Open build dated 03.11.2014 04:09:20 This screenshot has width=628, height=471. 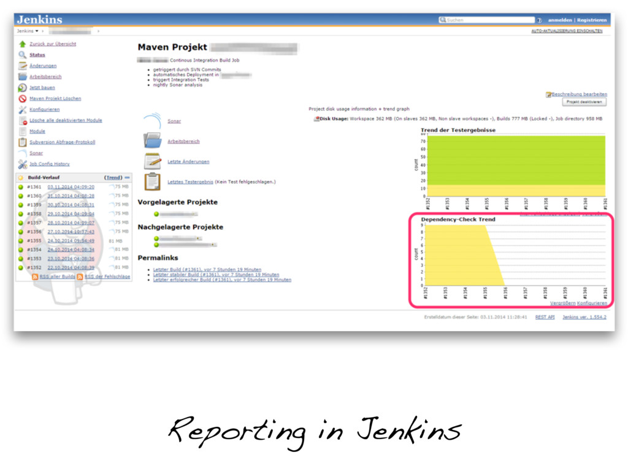pos(71,187)
